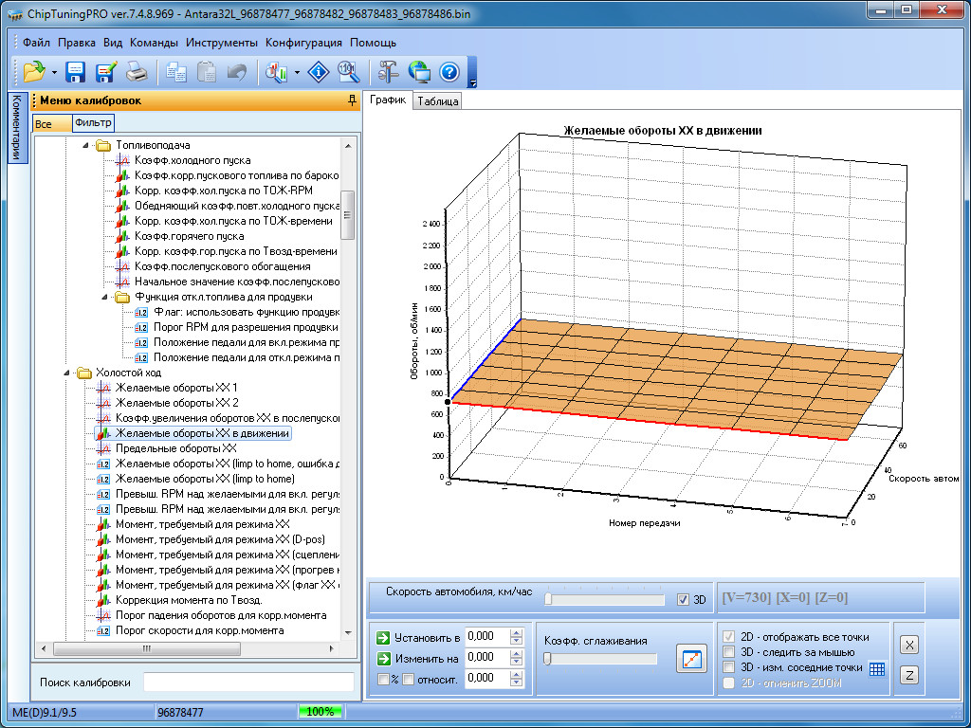Open dropdown arrow beside the chart toolbar icon
This screenshot has width=971, height=728.
click(298, 72)
